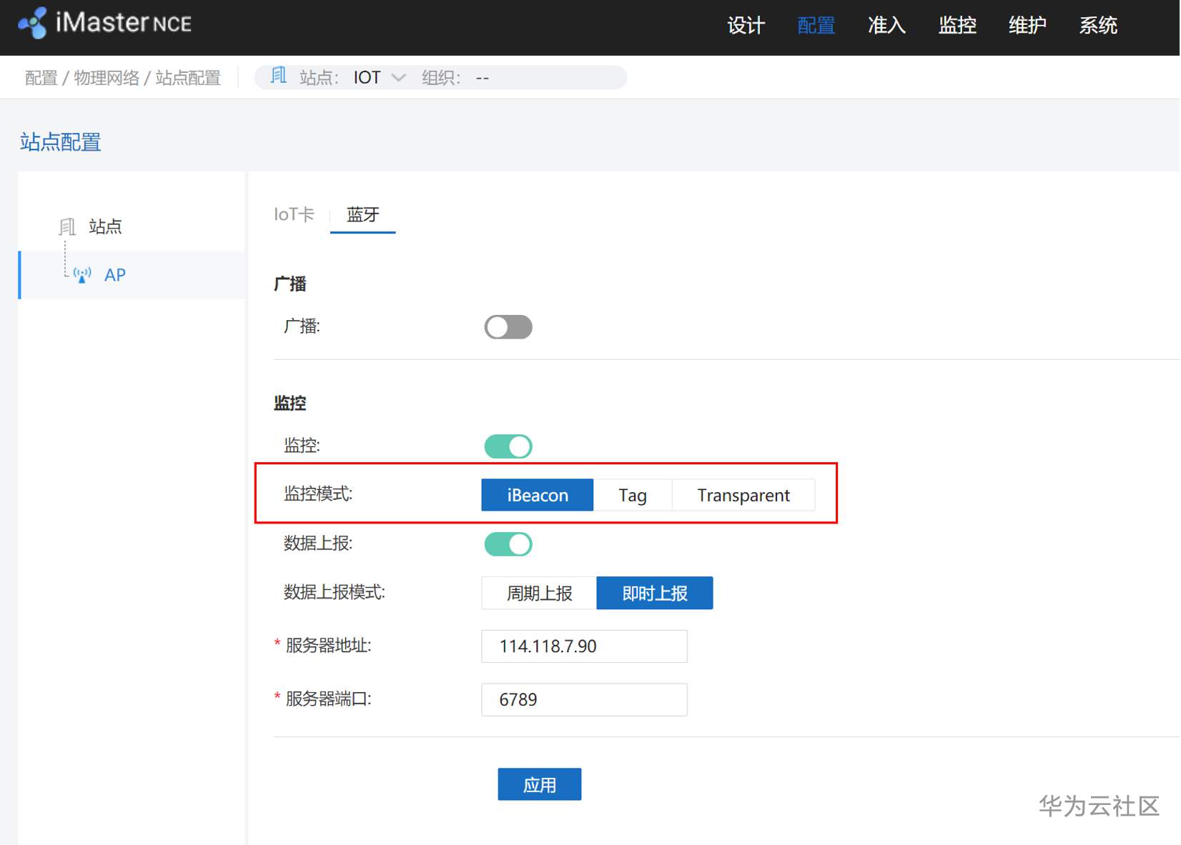
Task: Click the 站点 tree building icon
Action: (67, 227)
